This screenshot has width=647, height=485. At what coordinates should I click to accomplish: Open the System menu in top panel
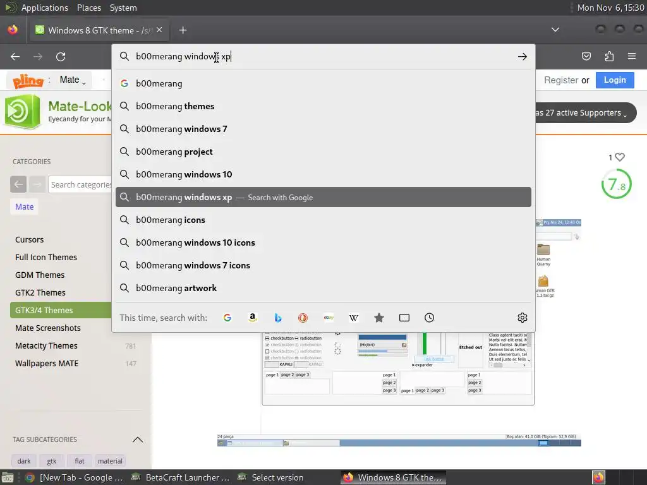click(123, 8)
